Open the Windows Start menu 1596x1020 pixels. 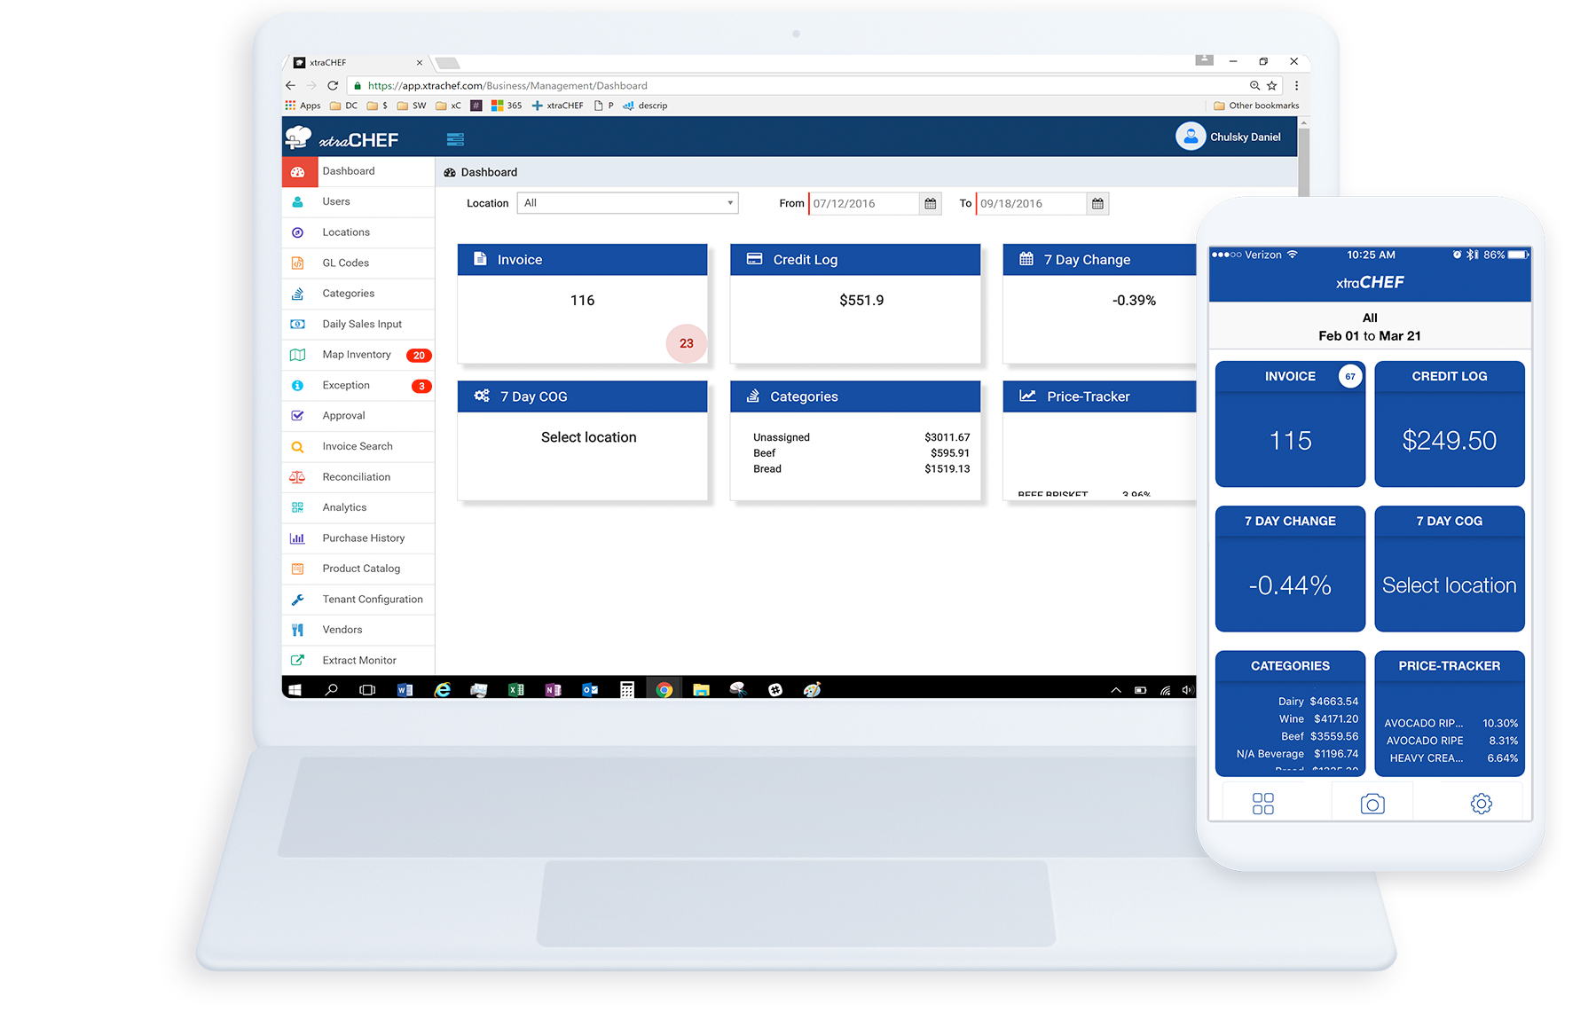[x=295, y=689]
